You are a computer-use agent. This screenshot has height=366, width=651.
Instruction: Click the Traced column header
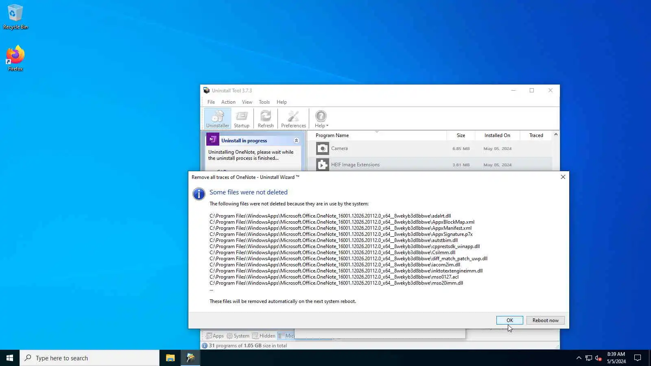(536, 135)
